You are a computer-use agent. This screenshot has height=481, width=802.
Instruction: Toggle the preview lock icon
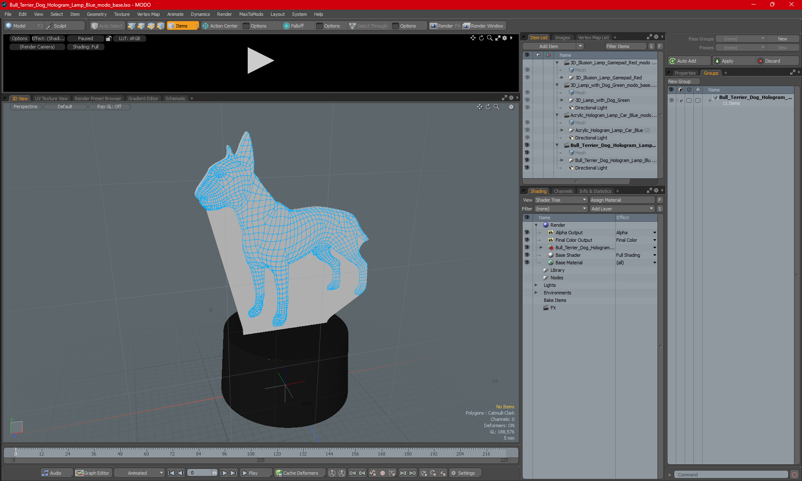click(109, 38)
